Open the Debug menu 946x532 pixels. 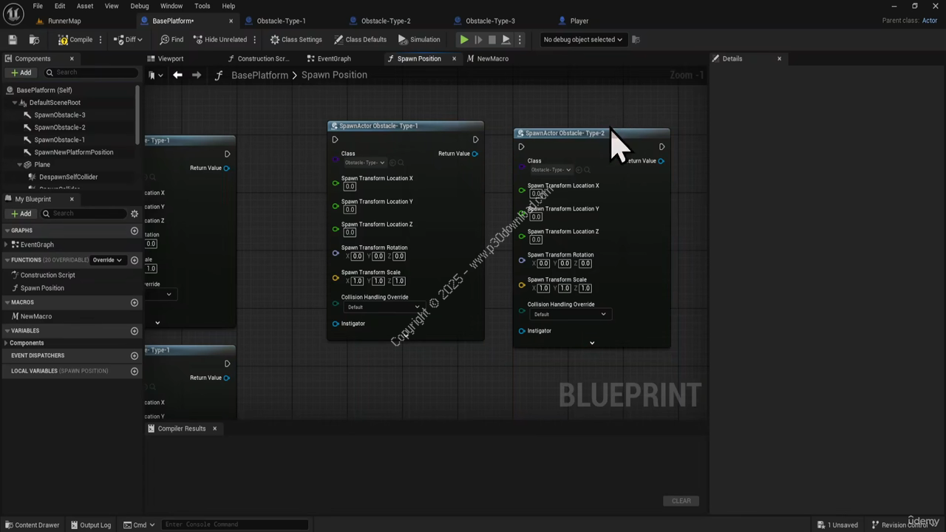(139, 6)
